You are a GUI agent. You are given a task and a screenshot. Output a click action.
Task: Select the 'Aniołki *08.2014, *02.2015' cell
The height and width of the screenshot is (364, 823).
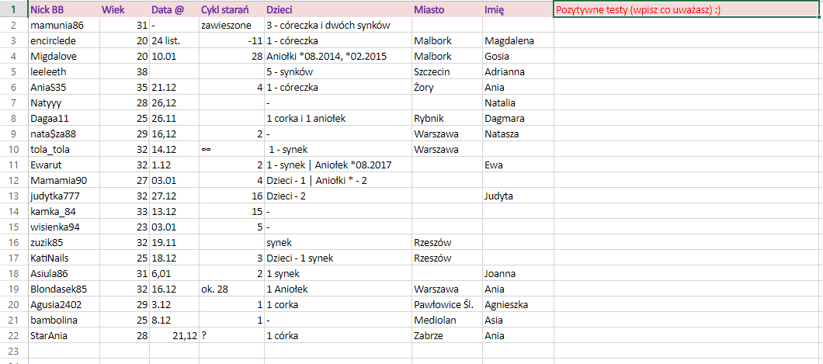337,56
